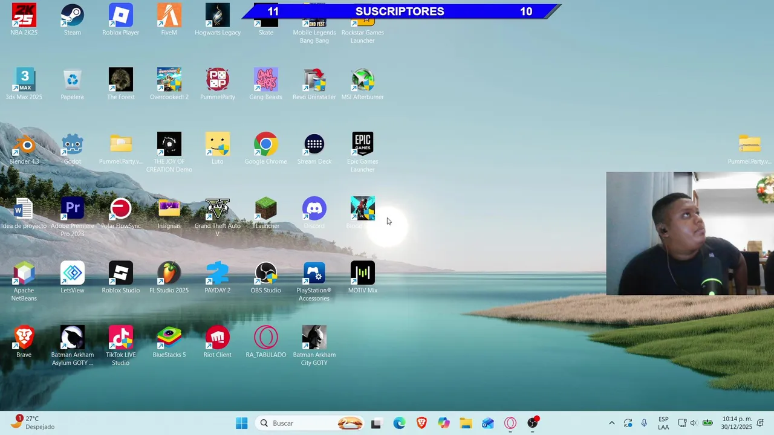Select the RA_TABULADO Opera shortcut
Viewport: 774px width, 435px height.
tap(266, 338)
